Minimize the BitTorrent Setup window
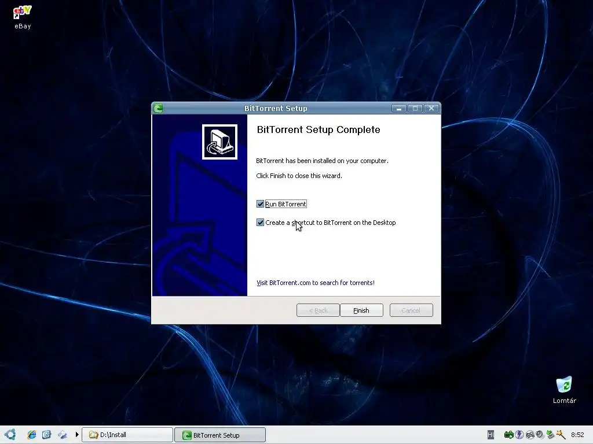 [398, 108]
